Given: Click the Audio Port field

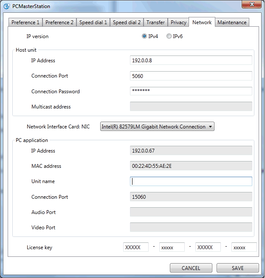Looking at the screenshot, I should [x=191, y=212].
